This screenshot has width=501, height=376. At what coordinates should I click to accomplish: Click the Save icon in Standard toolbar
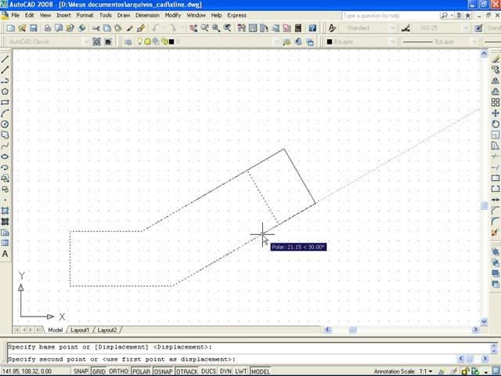33,28
